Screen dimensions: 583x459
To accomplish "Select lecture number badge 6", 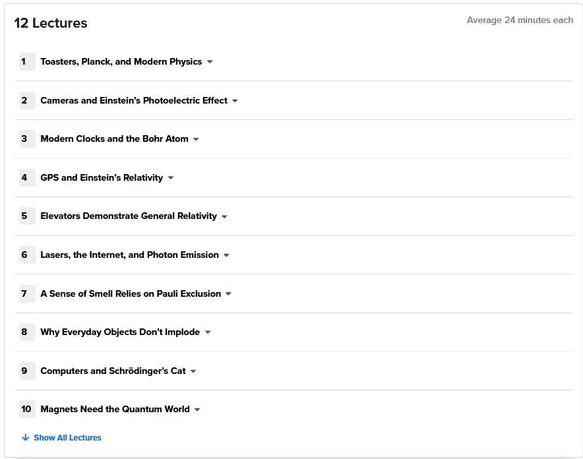I will coord(27,255).
